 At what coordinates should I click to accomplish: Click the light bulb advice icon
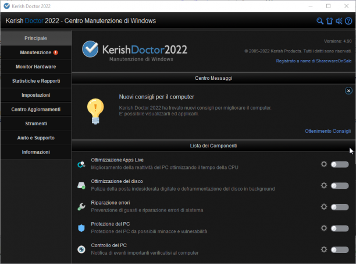coord(95,111)
